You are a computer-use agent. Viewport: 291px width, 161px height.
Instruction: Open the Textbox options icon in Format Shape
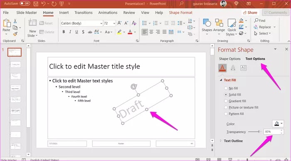point(243,68)
